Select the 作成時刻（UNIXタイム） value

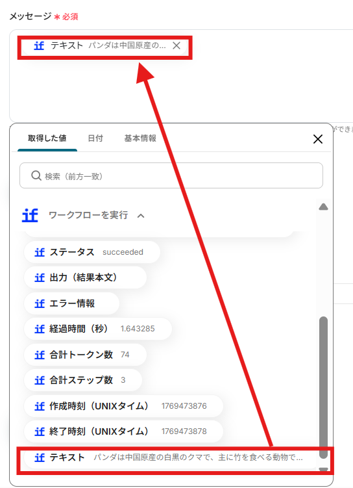tap(123, 406)
